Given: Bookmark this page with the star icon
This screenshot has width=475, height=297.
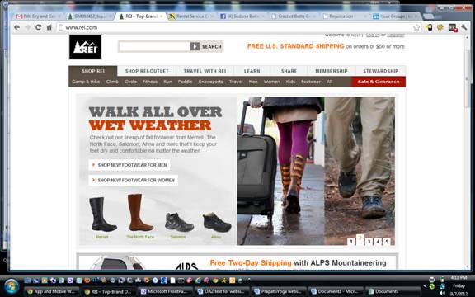Looking at the screenshot, I should [x=416, y=27].
